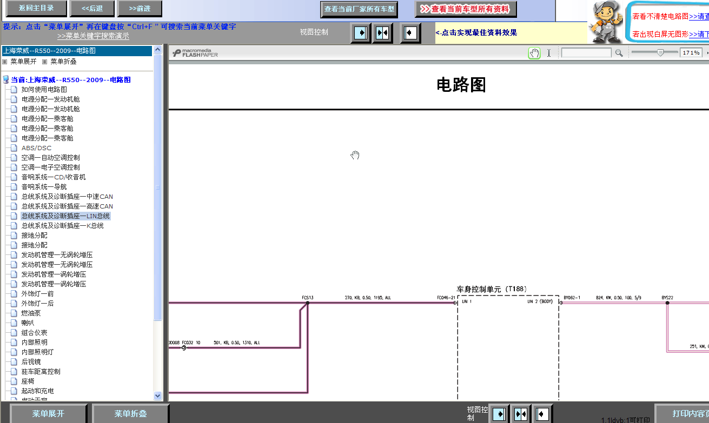Image resolution: width=709 pixels, height=423 pixels.
Task: Click the page icon next to ABS/DSC
Action: click(x=14, y=147)
